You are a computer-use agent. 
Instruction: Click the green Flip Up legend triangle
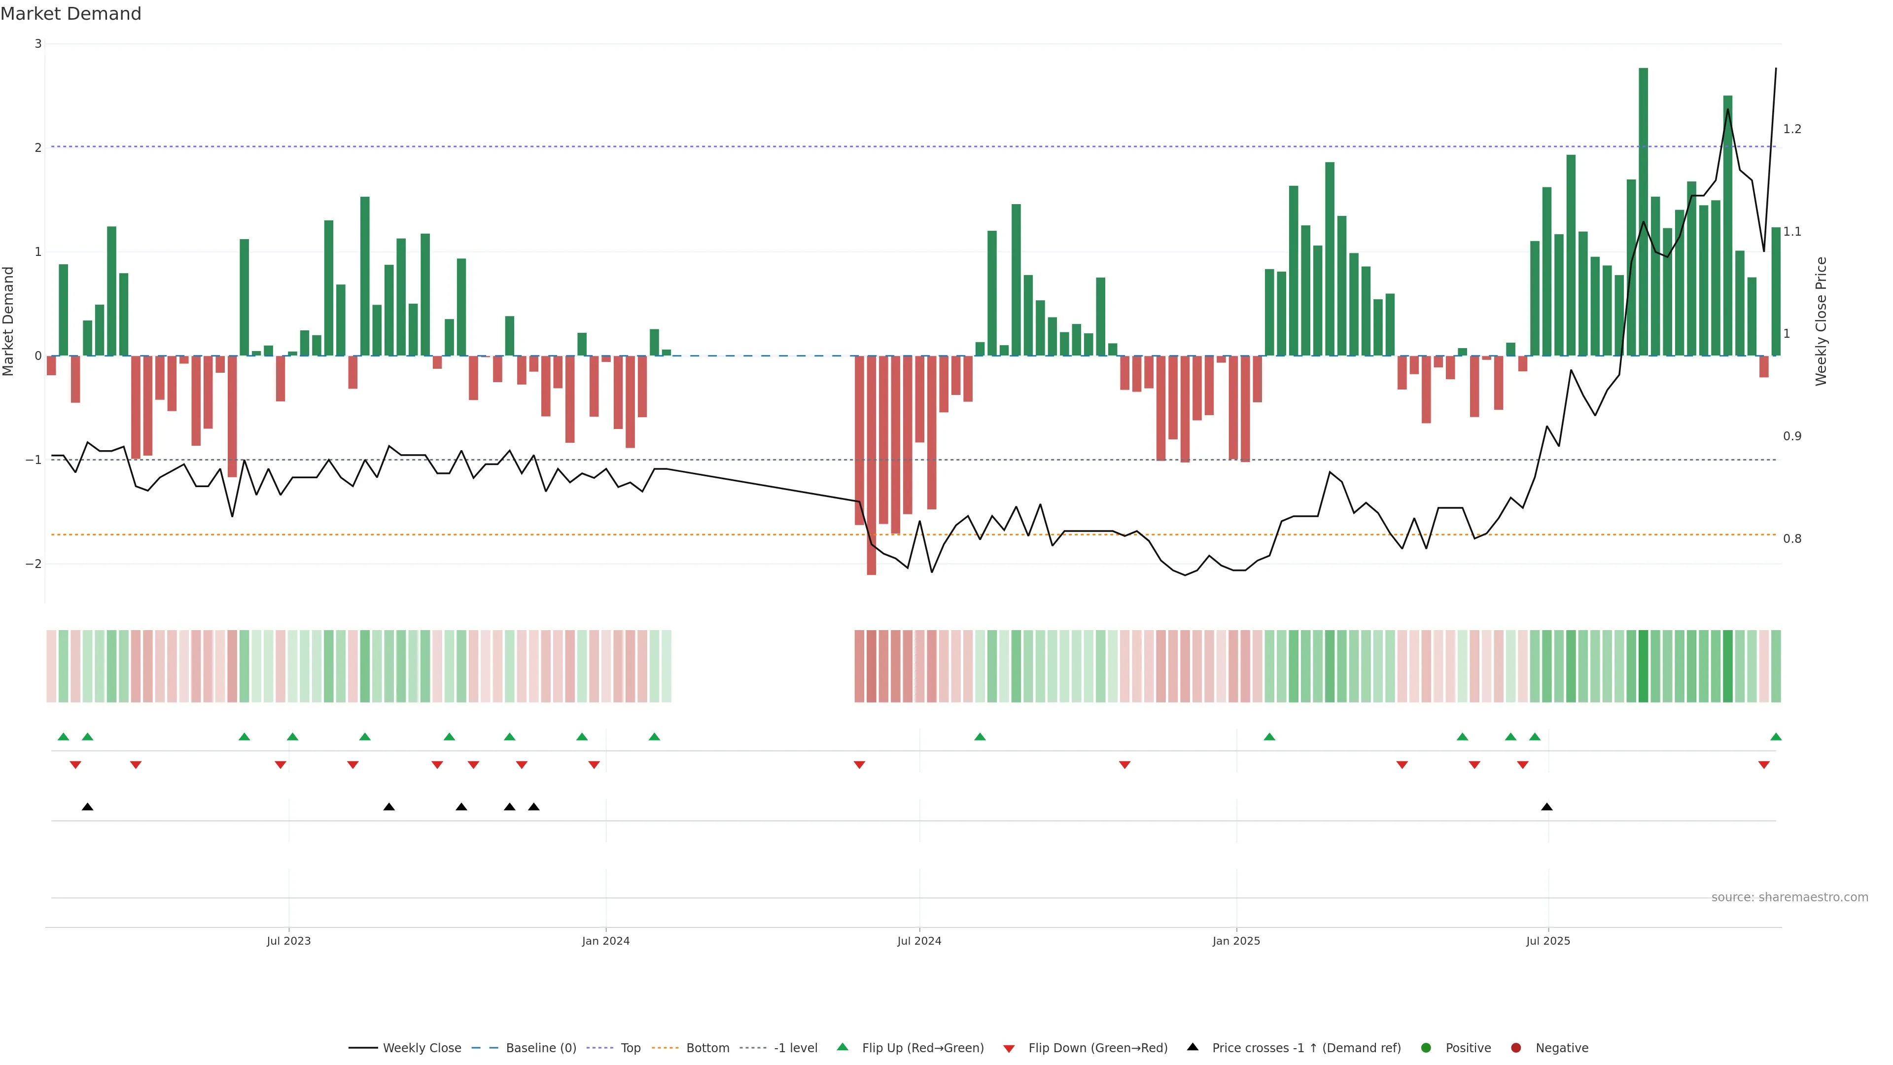[x=843, y=1047]
